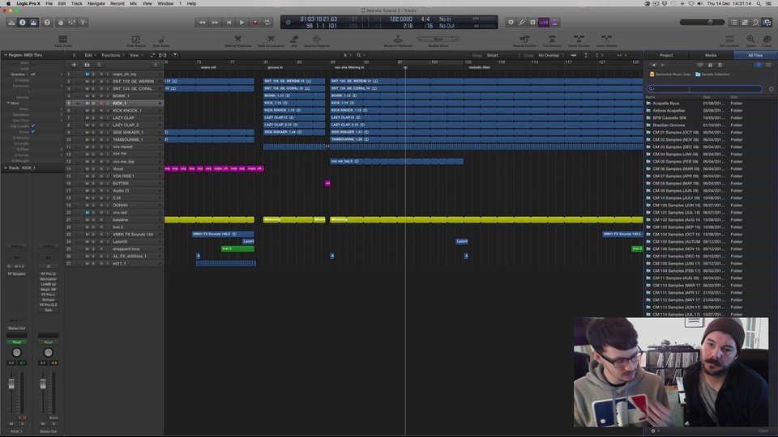Open Editors scissors button in control bar
The width and height of the screenshot is (778, 437).
pos(83,23)
